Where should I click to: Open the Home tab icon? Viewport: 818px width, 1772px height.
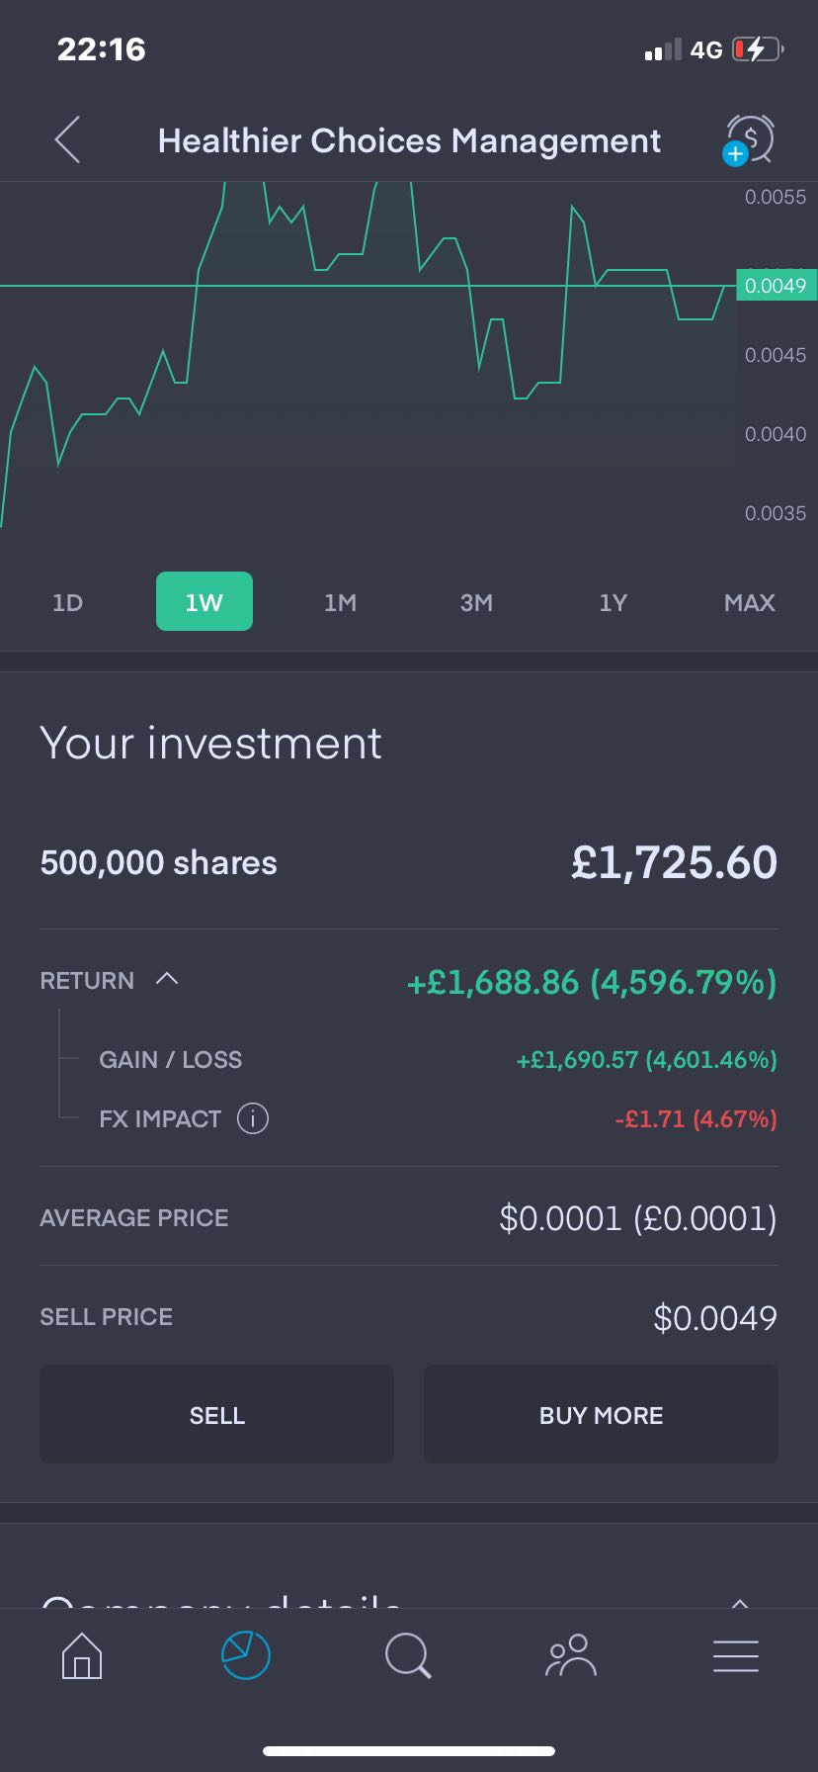coord(82,1654)
